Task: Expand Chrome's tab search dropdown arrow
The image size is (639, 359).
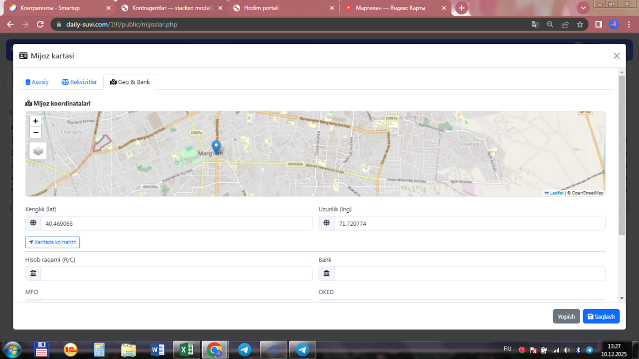Action: (x=583, y=8)
